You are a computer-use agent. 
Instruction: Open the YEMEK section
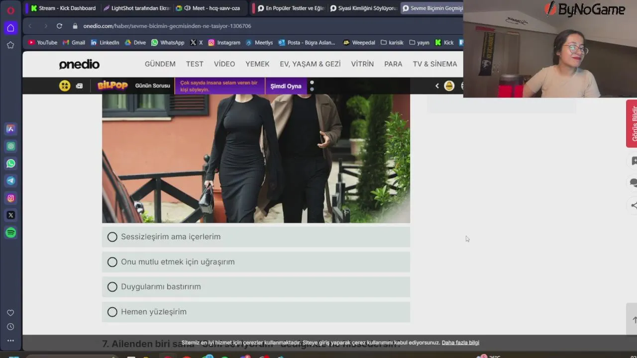pos(257,64)
